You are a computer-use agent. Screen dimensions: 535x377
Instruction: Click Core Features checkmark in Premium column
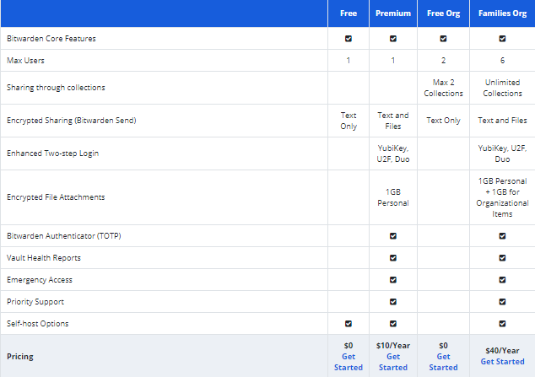[393, 39]
